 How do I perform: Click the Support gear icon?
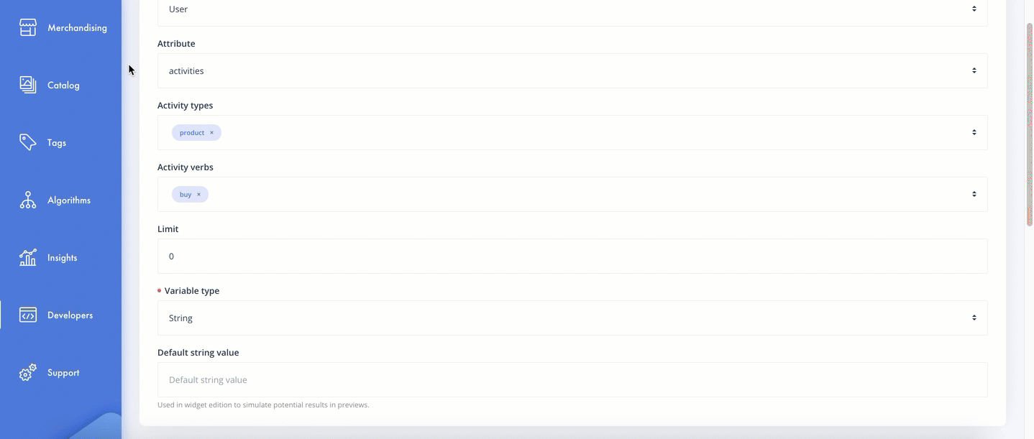coord(28,372)
